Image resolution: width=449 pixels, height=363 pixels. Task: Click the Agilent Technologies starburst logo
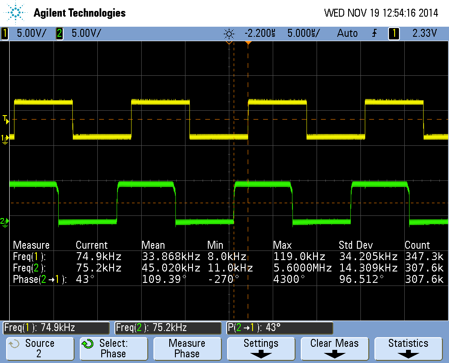[16, 13]
